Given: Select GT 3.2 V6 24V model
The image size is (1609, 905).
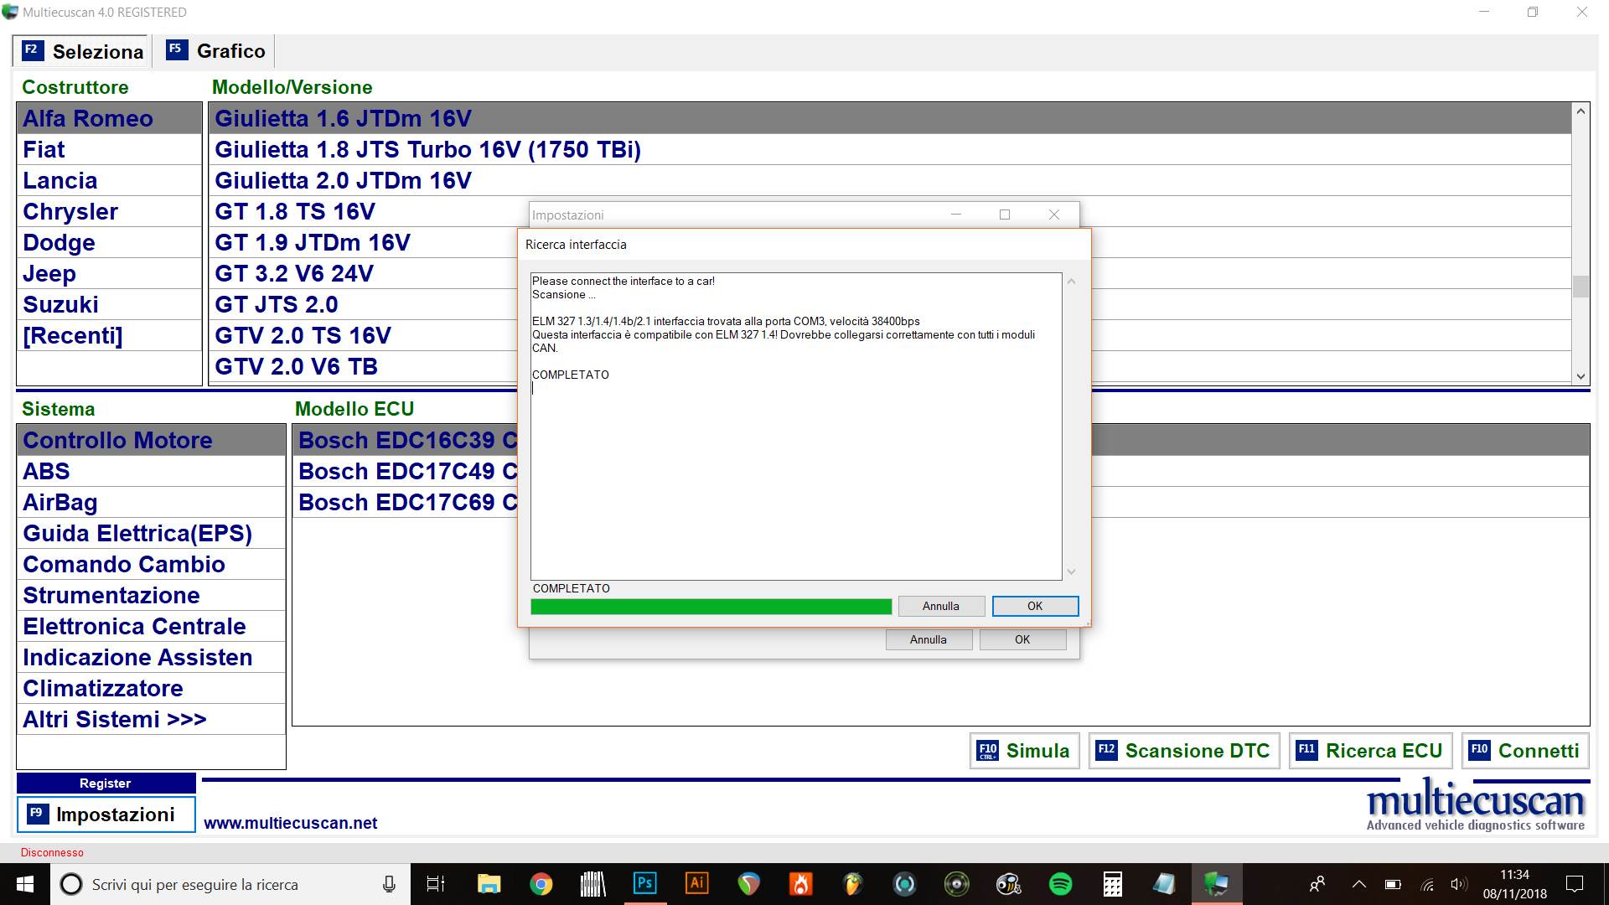Looking at the screenshot, I should coord(364,273).
